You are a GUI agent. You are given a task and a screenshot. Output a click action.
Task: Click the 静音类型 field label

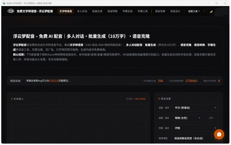tap(163, 138)
